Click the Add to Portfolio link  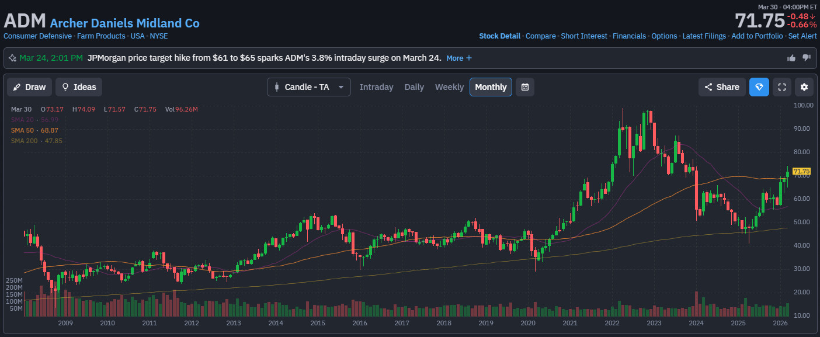[757, 36]
